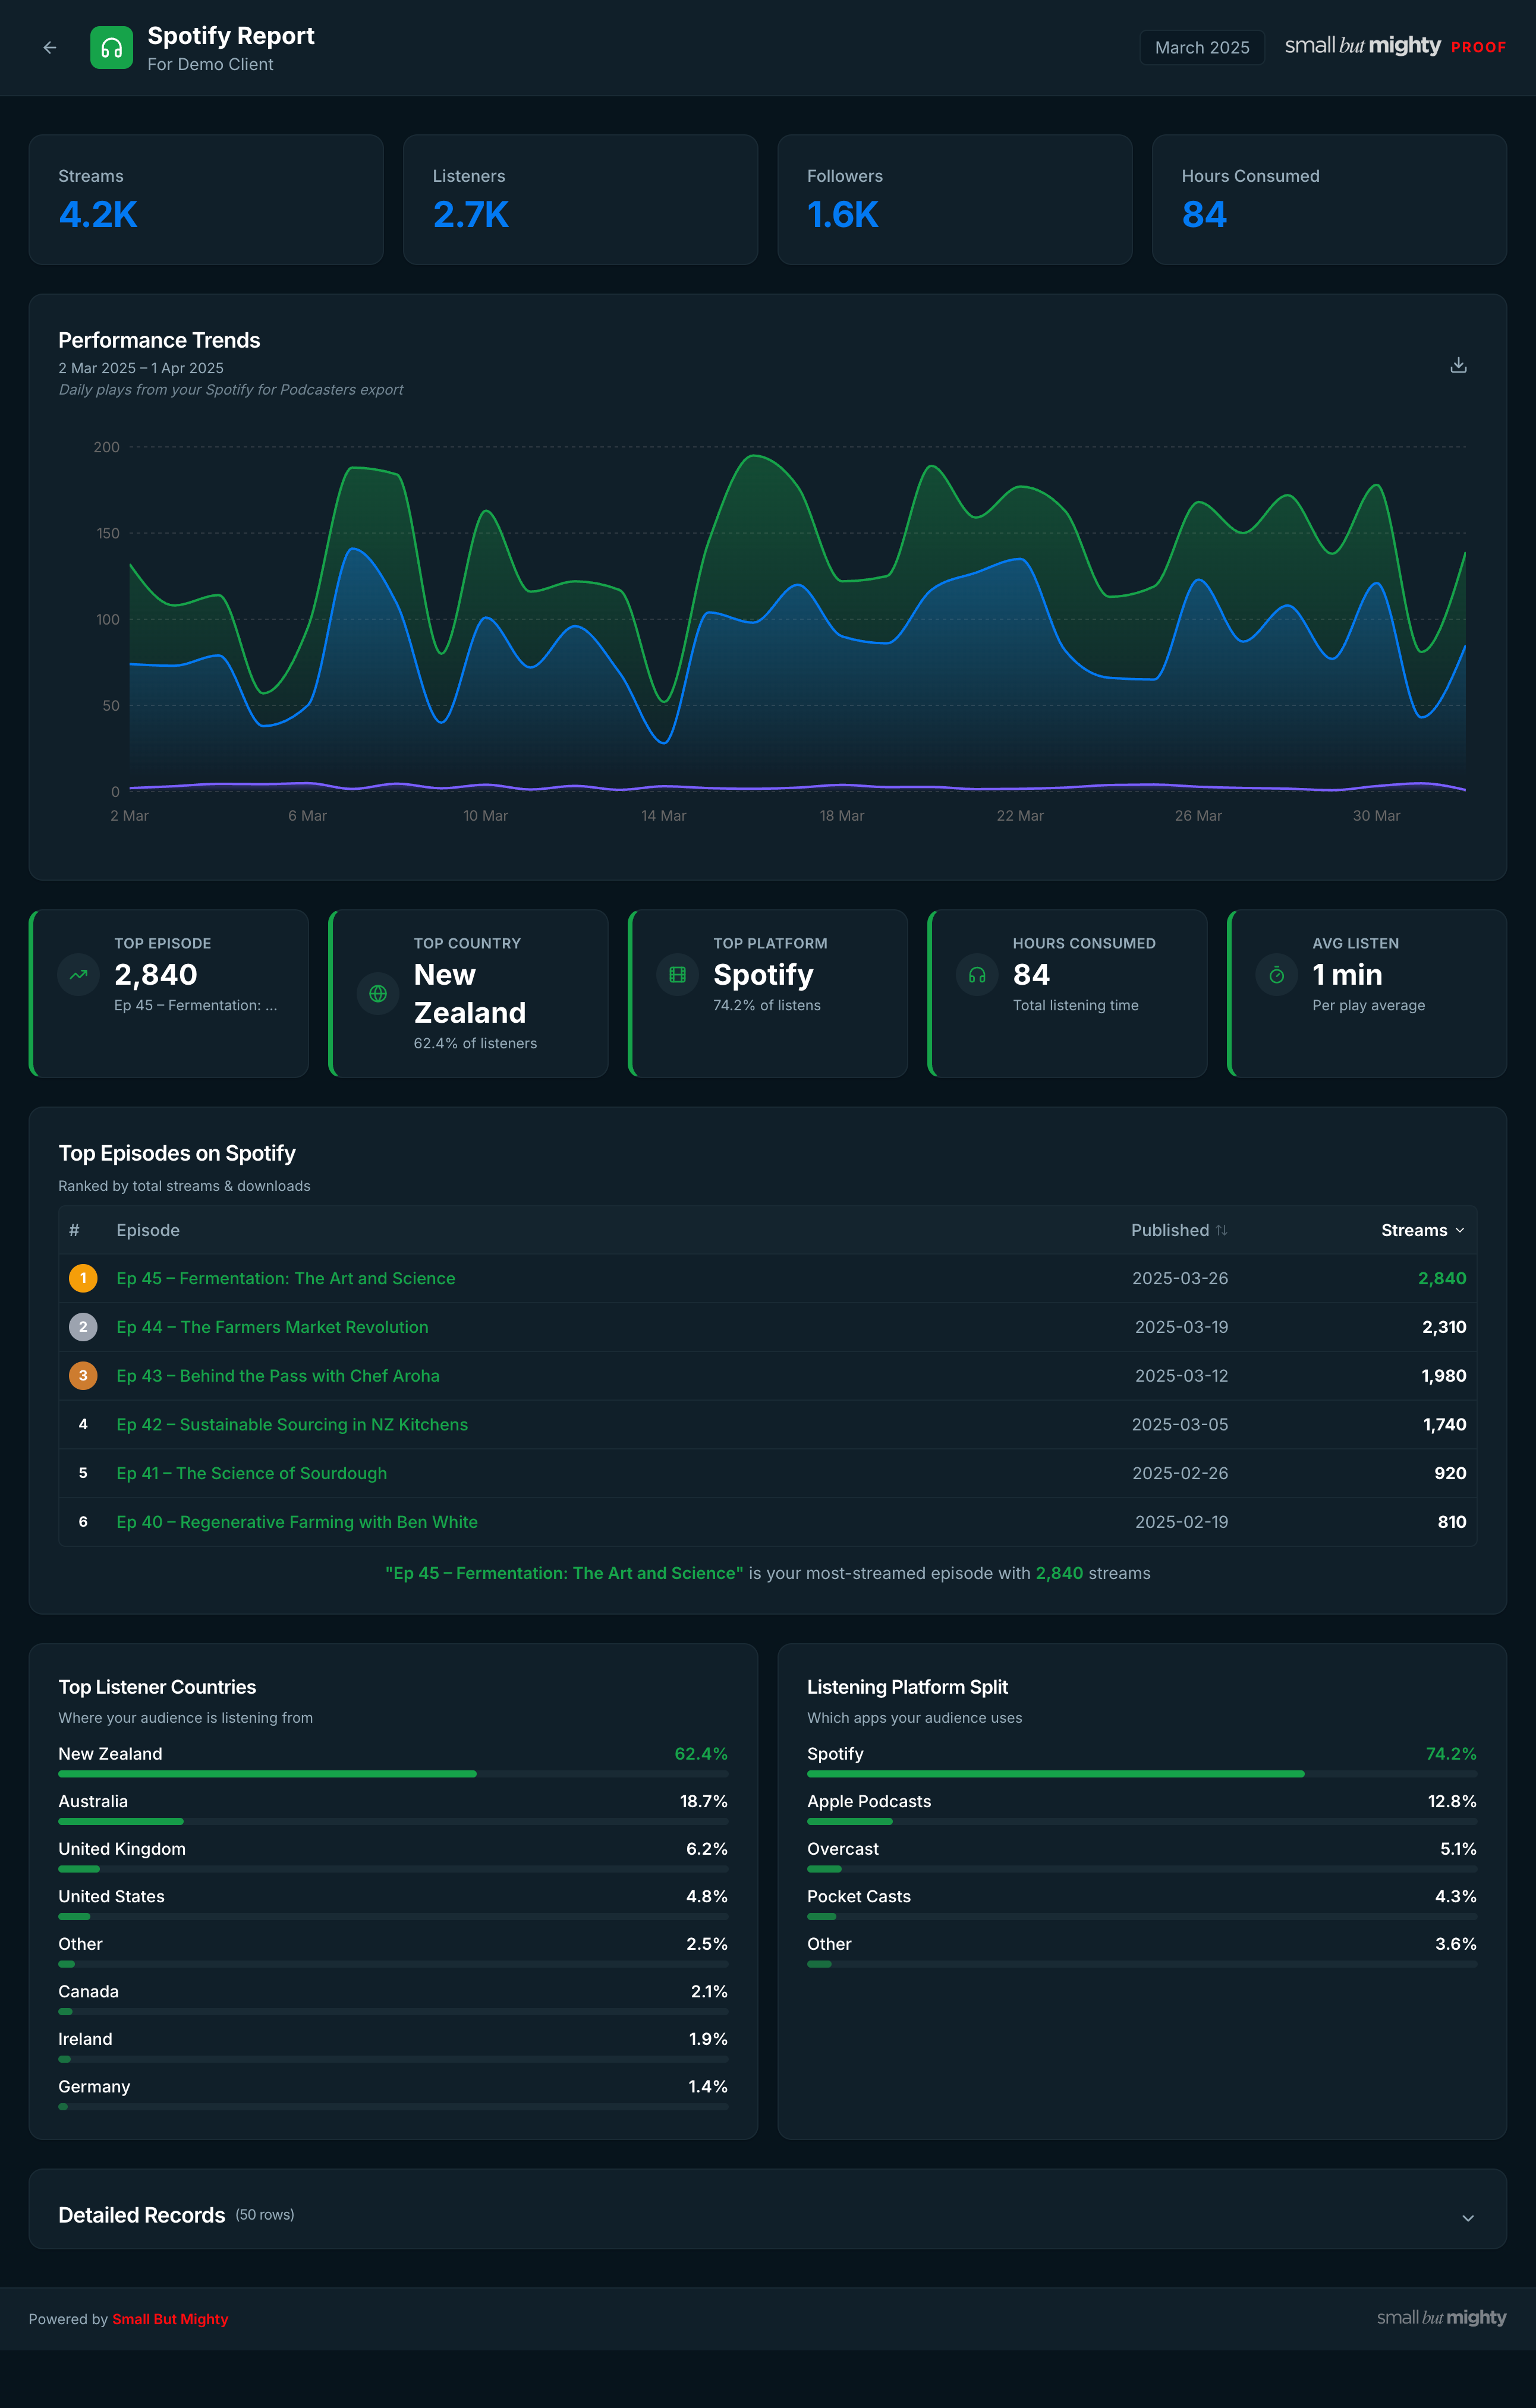Open Ep 42 – Sustainable Sourcing in NZ Kitchens
This screenshot has width=1536, height=2408.
[x=292, y=1424]
